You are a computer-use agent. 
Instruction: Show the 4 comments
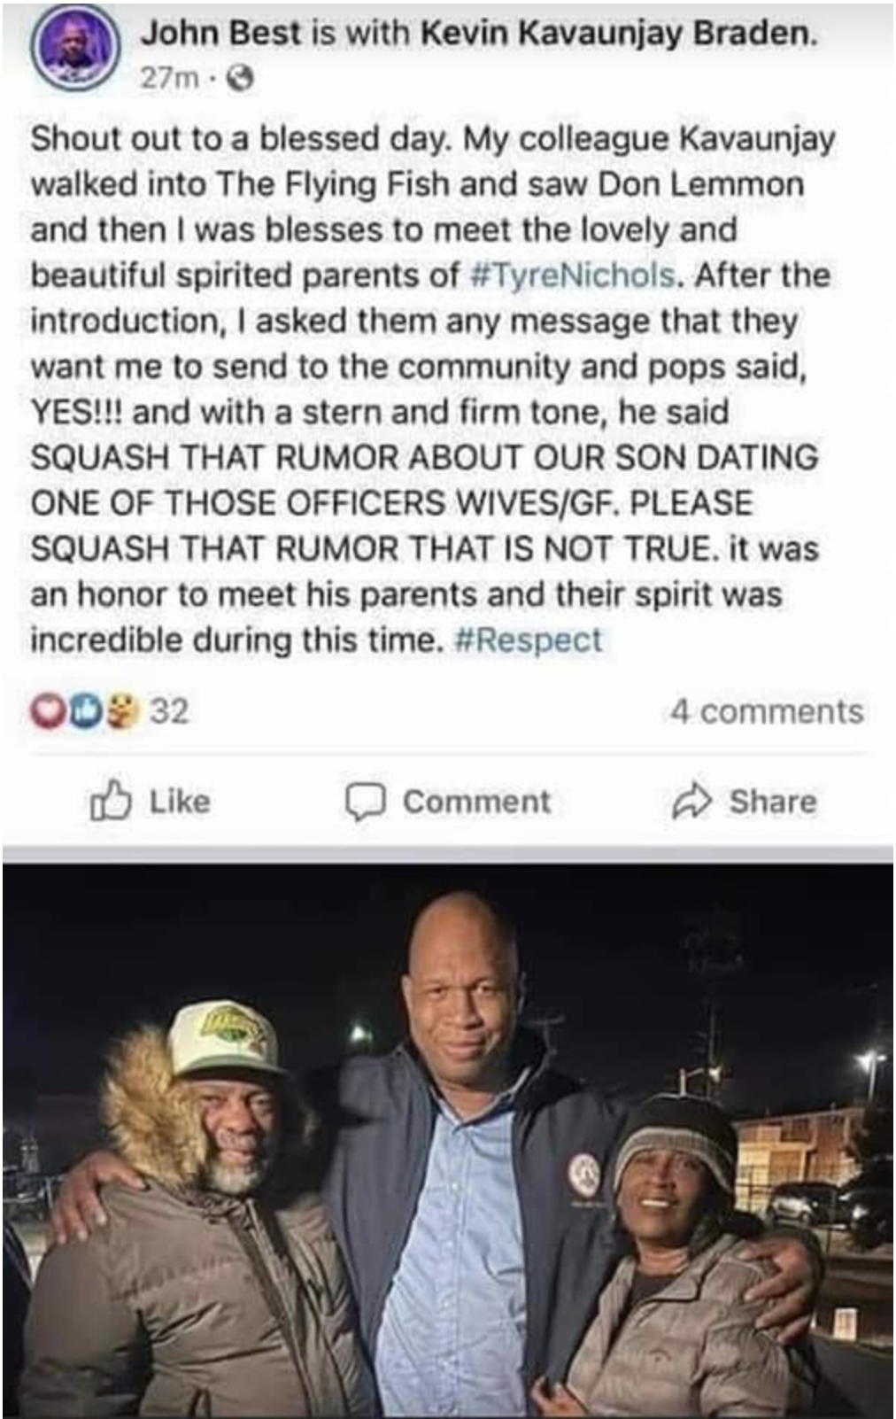pyautogui.click(x=766, y=711)
